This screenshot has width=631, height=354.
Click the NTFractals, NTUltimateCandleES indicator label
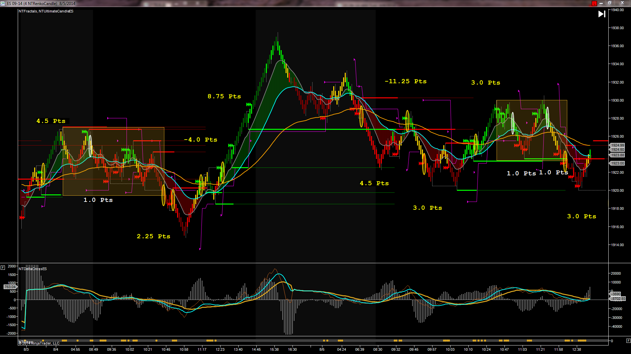coord(46,11)
